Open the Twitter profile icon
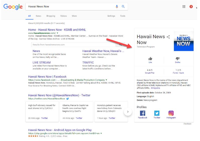200x141 pixels. point(157,113)
